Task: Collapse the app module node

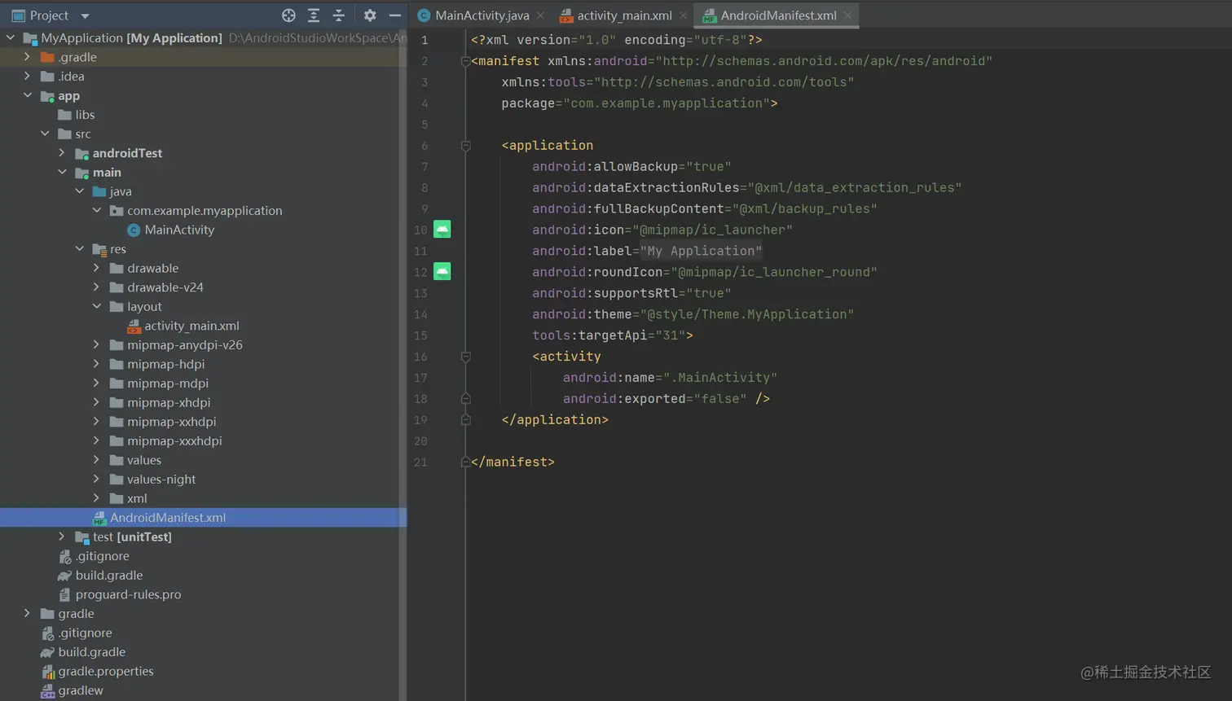Action: click(28, 95)
